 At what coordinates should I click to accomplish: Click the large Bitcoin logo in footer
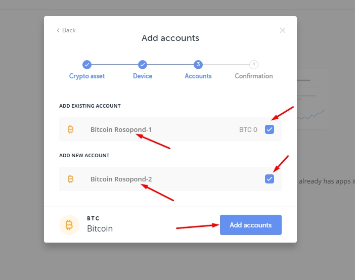point(69,225)
